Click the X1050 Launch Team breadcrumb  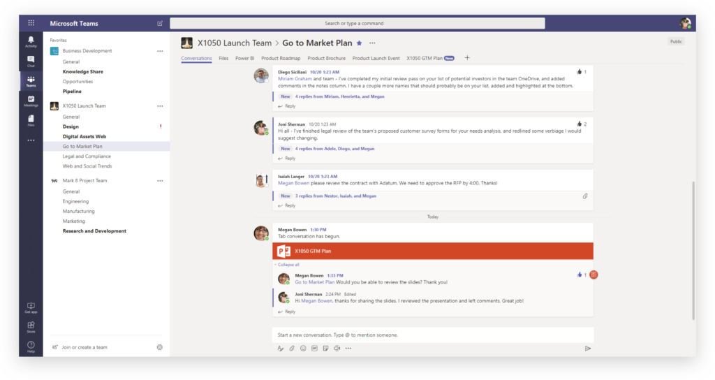coord(235,43)
